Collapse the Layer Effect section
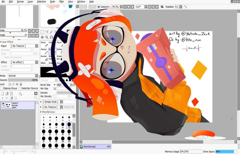The height and width of the screenshot is (154, 240). click(x=7, y=42)
